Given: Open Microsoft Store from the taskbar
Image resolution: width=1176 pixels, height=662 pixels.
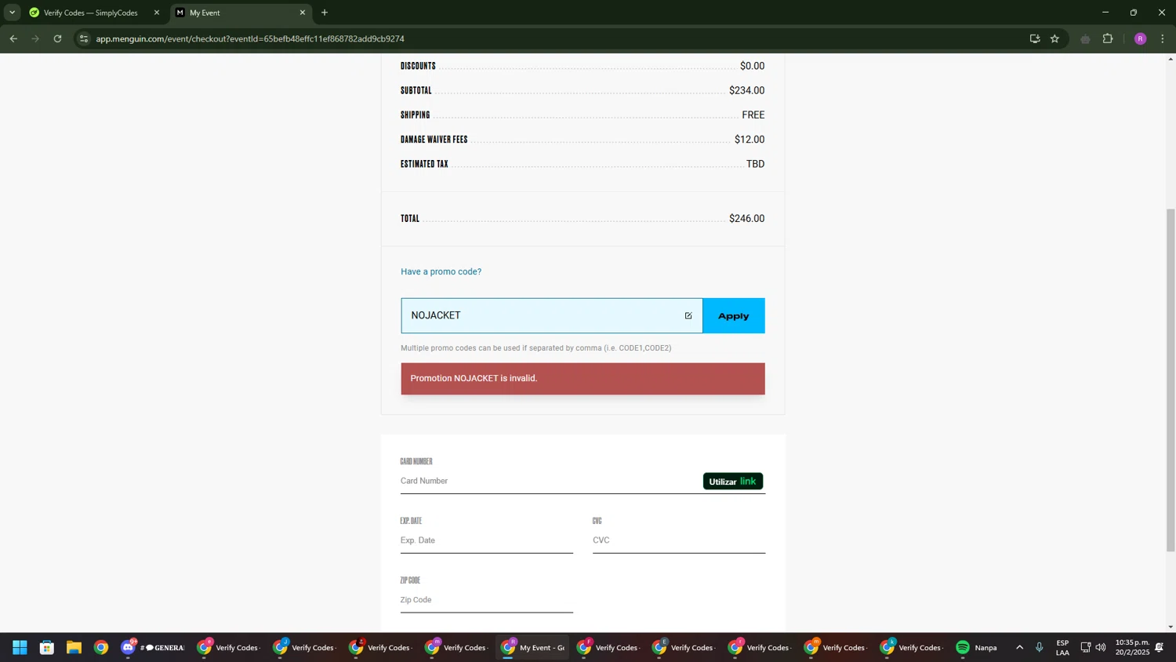Looking at the screenshot, I should point(47,648).
